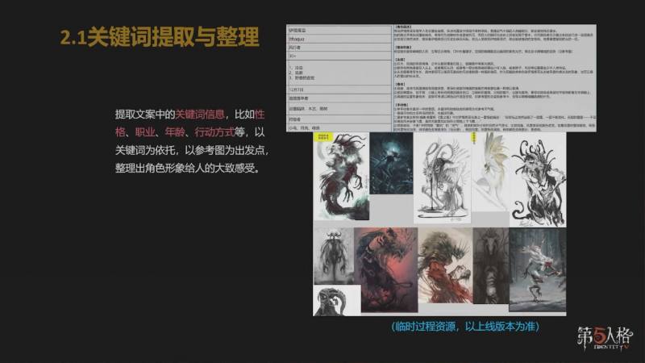Click the table cell reading 12月7日
The width and height of the screenshot is (645, 363).
coord(339,90)
